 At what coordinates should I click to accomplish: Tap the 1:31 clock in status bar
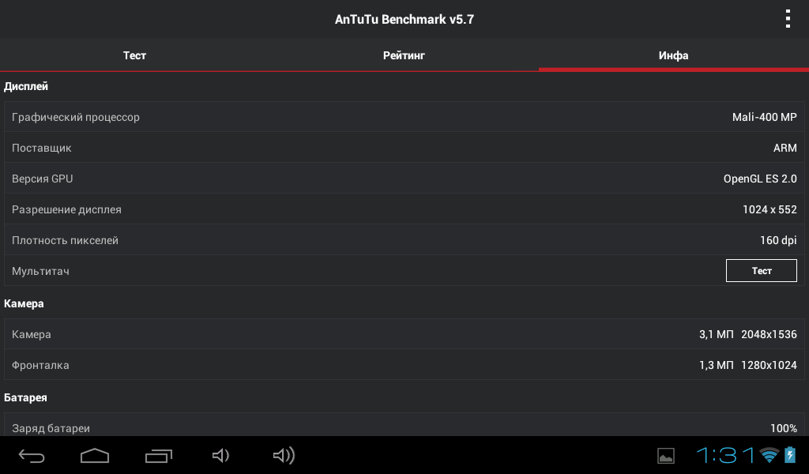click(x=725, y=455)
